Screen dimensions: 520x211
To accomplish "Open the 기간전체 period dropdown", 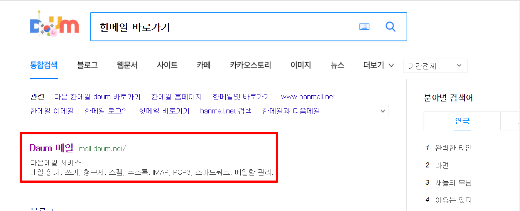I will 435,66.
